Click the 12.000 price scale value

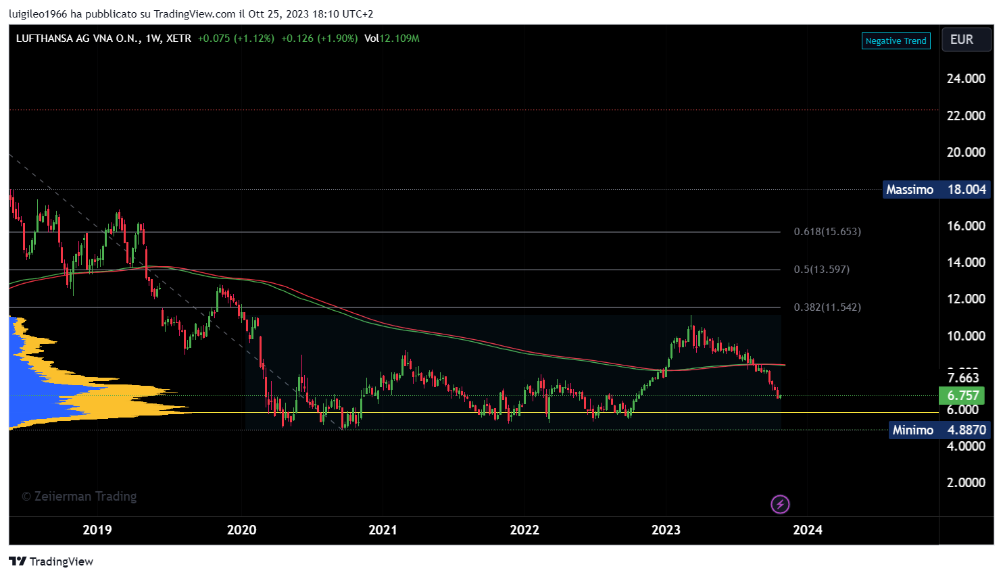coord(966,299)
